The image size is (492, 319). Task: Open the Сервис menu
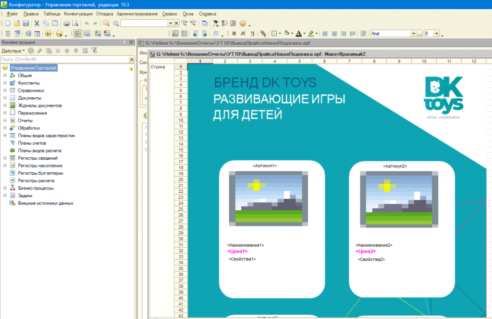[x=170, y=14]
